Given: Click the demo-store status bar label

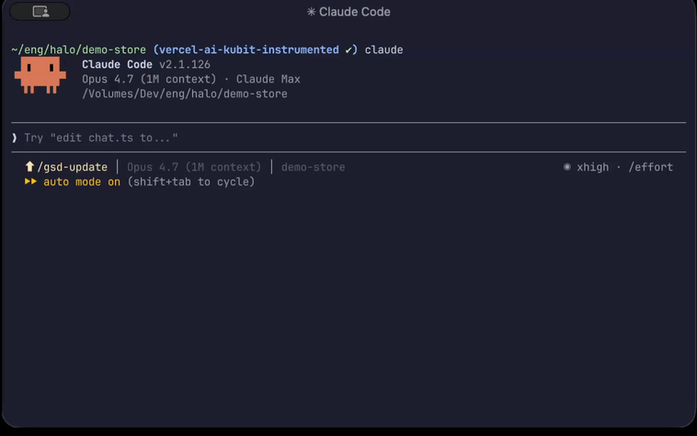Looking at the screenshot, I should point(313,167).
